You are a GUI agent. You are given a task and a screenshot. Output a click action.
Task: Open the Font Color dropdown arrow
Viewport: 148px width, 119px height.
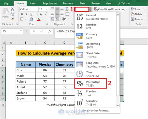pyautogui.click(x=42, y=19)
